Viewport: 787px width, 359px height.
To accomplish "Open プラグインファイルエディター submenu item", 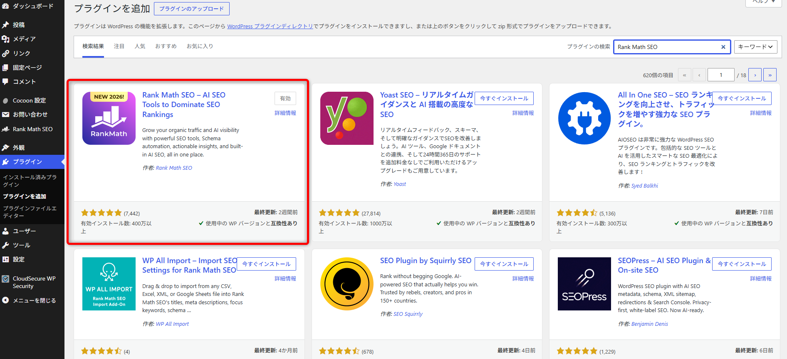I will tap(30, 212).
